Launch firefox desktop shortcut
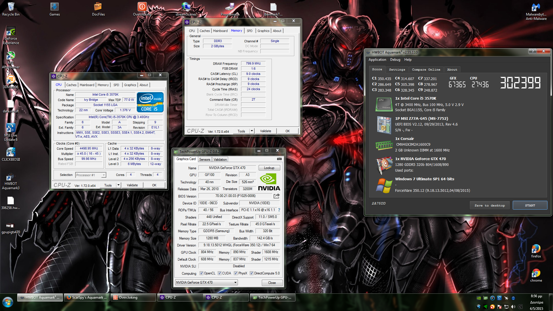This screenshot has height=311, width=553. [536, 251]
